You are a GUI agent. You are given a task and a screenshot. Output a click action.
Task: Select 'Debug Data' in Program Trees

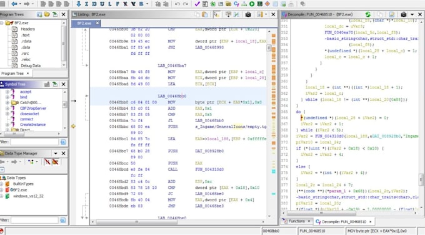click(31, 65)
